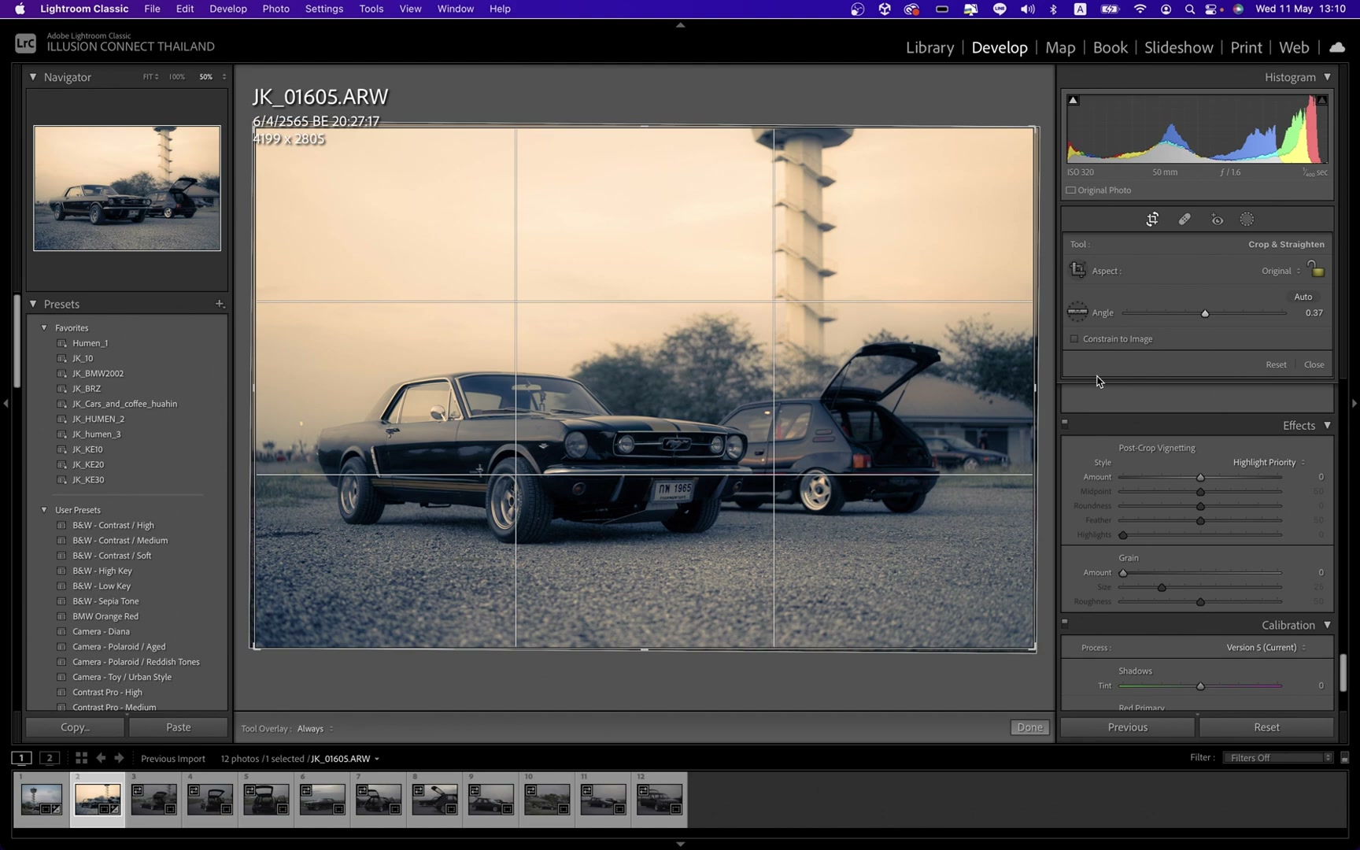Collapse the Favorites preset group
This screenshot has width=1360, height=850.
pyautogui.click(x=44, y=327)
